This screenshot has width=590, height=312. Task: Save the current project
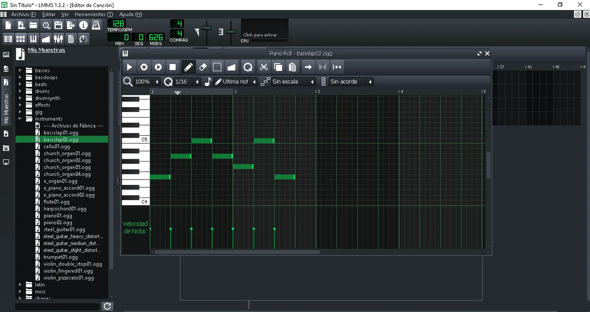(x=58, y=25)
